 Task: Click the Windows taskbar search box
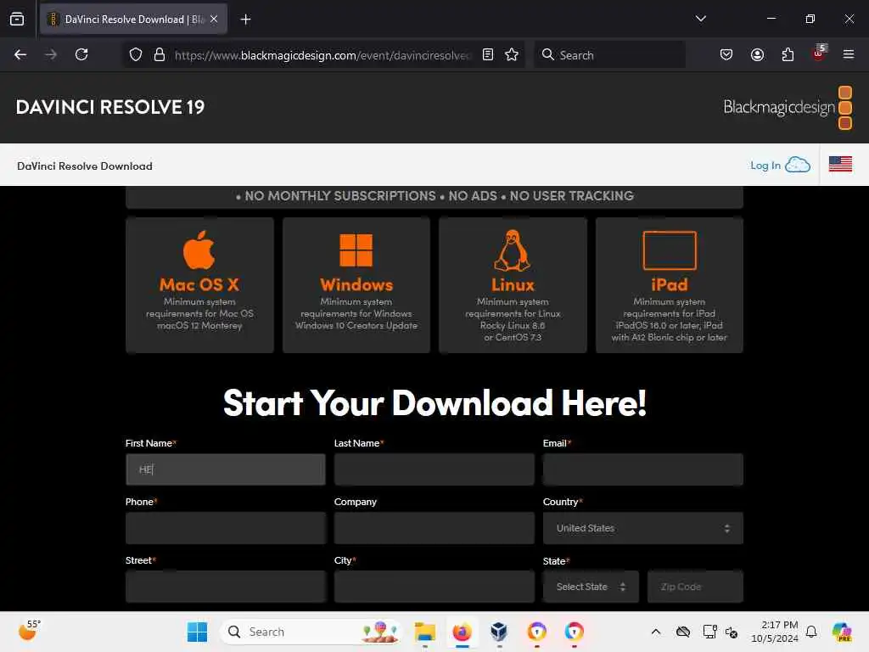(x=311, y=632)
